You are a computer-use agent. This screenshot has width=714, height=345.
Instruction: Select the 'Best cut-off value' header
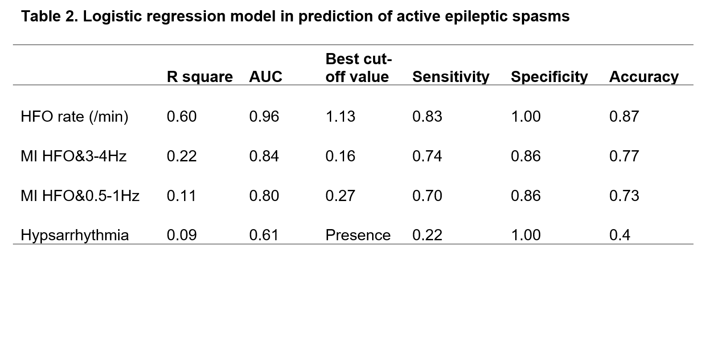click(358, 68)
